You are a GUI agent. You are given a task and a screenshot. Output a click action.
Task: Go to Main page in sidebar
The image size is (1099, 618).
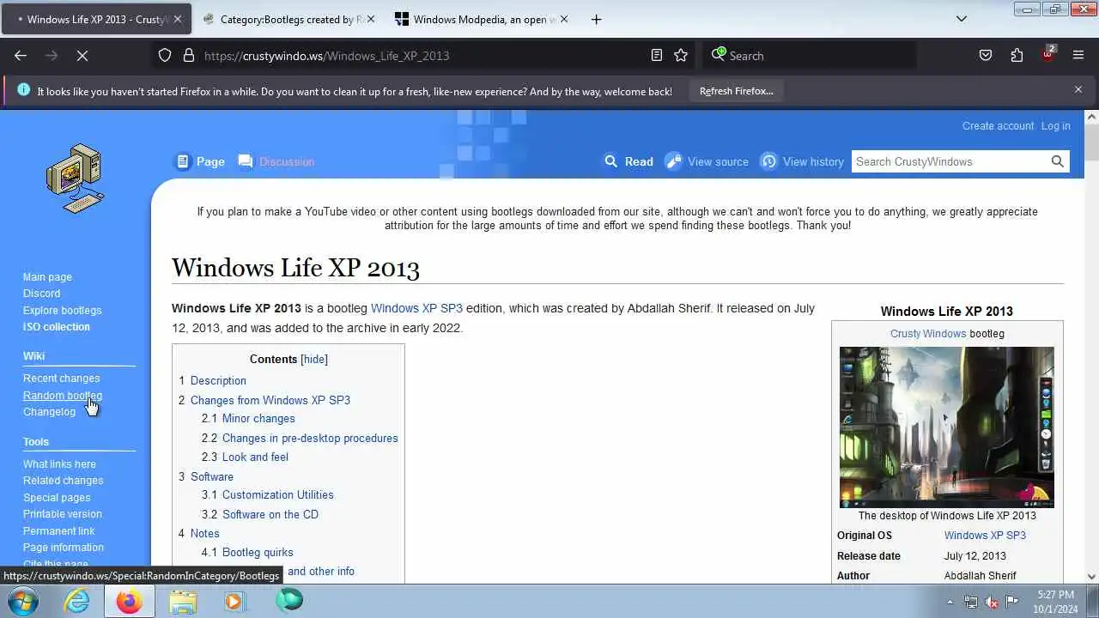tap(47, 277)
